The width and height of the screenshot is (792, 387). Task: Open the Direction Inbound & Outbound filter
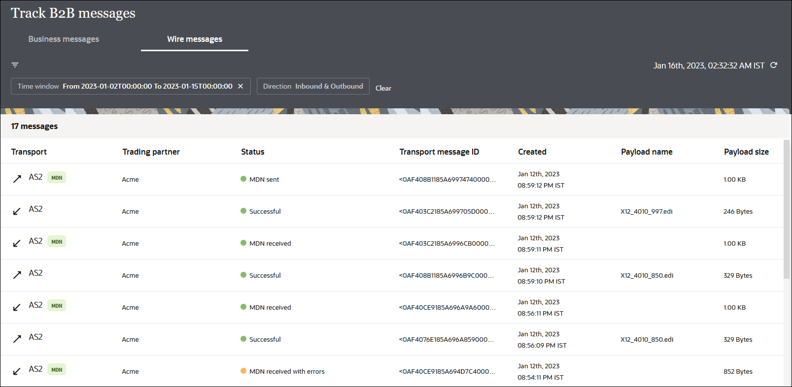coord(313,86)
